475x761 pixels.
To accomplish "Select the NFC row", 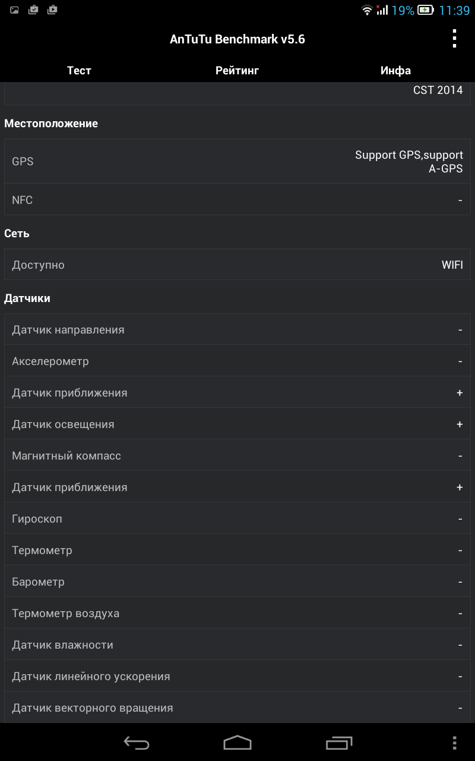I will pos(237,200).
